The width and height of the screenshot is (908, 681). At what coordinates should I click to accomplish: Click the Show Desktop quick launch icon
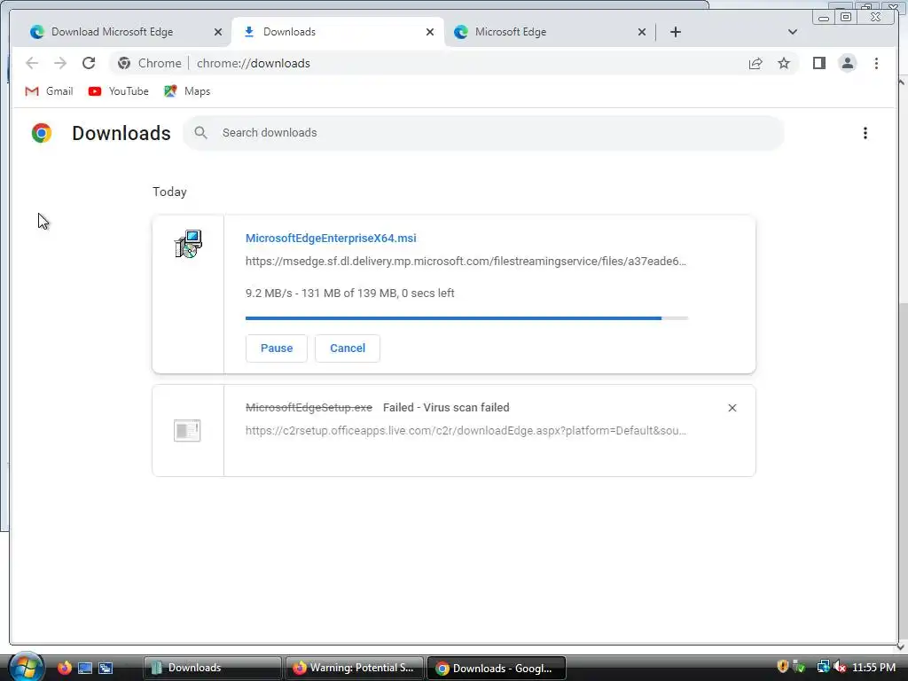[x=85, y=668]
